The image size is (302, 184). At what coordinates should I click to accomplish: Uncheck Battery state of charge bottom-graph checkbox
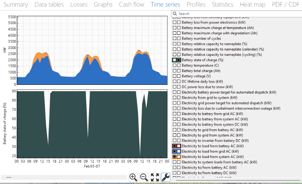point(179,60)
